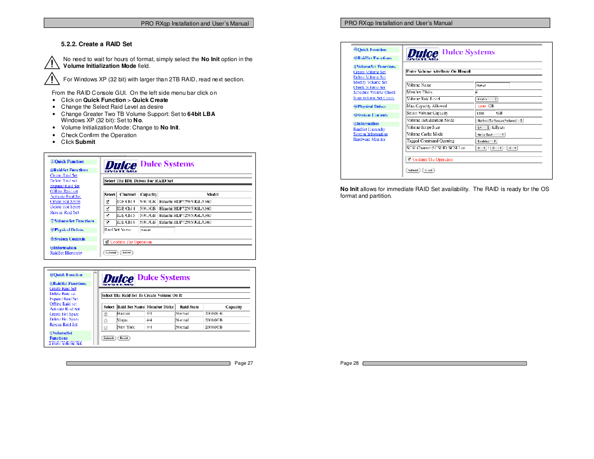Open the SCSI Channel dropdown, first of three
The image size is (594, 459).
point(481,148)
